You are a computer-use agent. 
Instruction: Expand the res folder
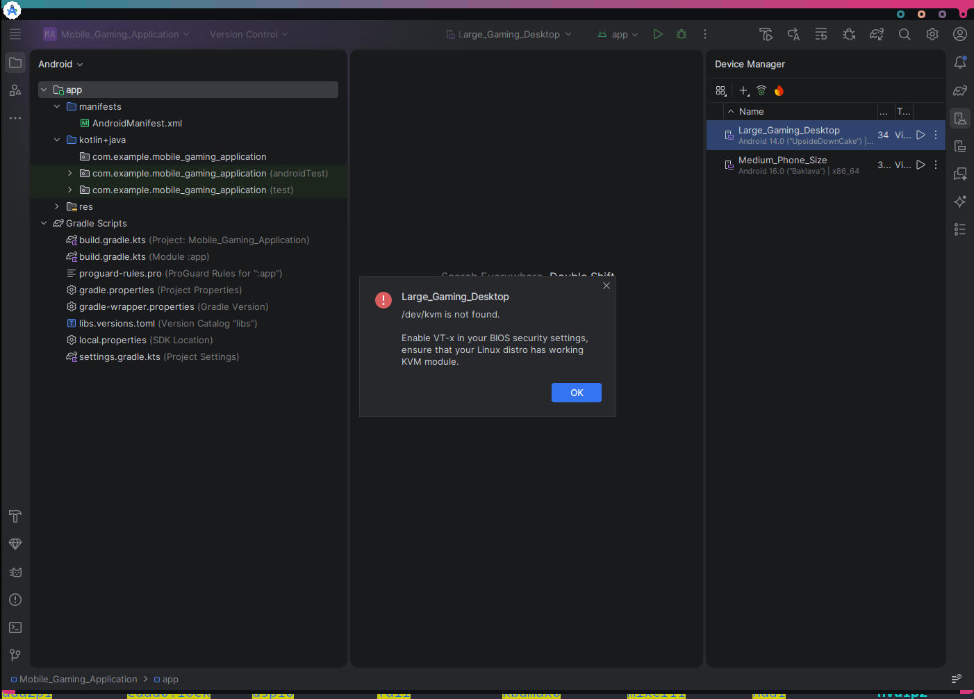coord(57,206)
